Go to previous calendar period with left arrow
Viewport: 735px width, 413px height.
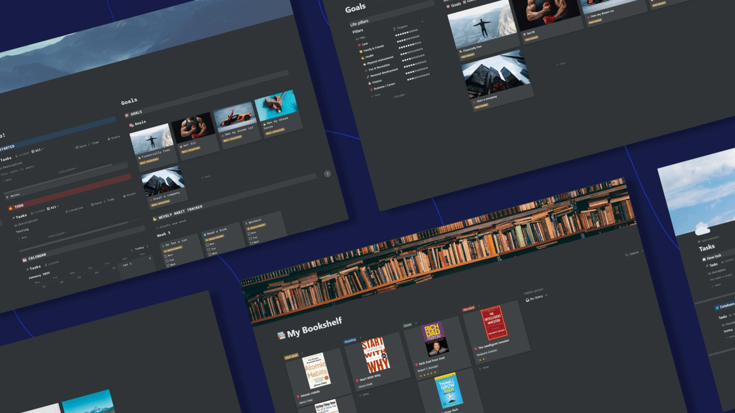coord(132,250)
